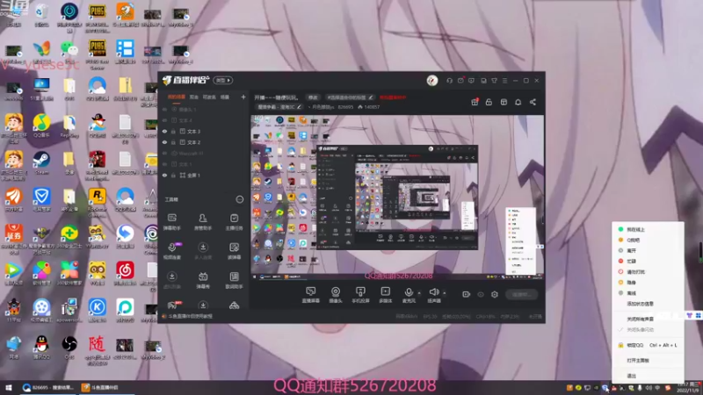The width and height of the screenshot is (703, 395).
Task: Add 手机投屏 phone casting source
Action: pyautogui.click(x=360, y=295)
